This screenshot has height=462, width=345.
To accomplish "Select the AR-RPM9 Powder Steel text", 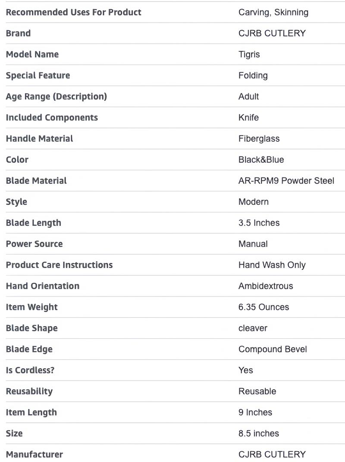I will click(286, 181).
